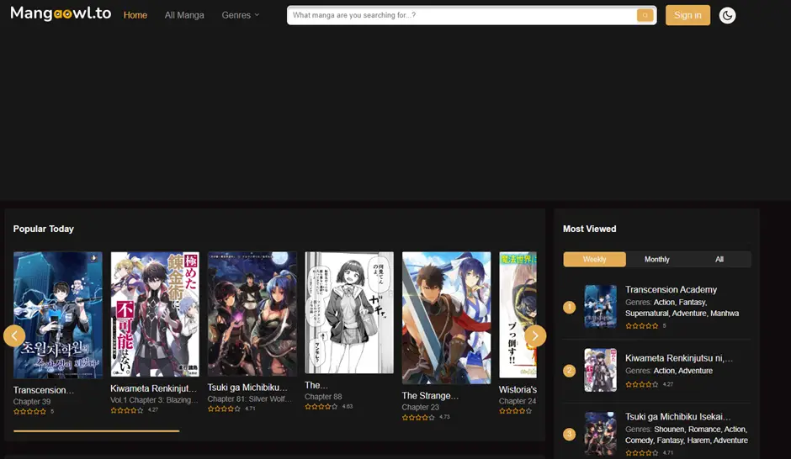Screen dimensions: 791x459
Task: Open Transcension Academy in Most Viewed
Action: (671, 290)
